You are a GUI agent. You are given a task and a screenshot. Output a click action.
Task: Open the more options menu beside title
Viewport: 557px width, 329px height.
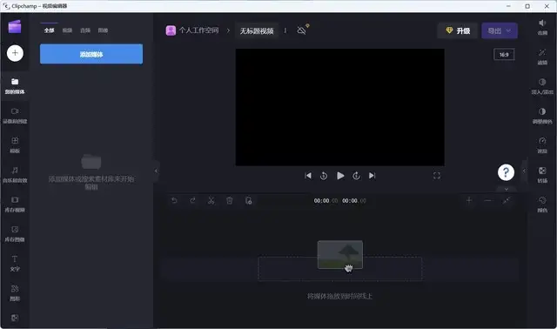pos(285,30)
